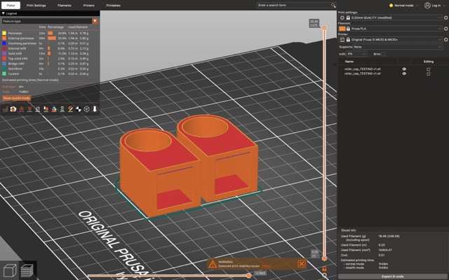Open print settings gear next to 0.20mm QUALITY

446,17
